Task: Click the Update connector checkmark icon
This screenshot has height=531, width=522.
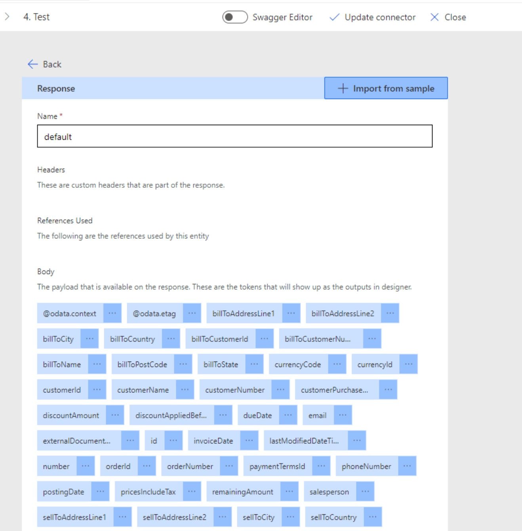Action: pos(334,17)
